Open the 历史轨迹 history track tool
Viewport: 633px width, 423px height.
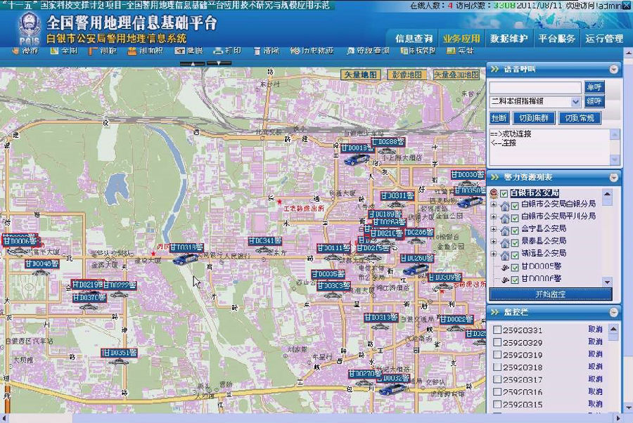pyautogui.click(x=312, y=51)
